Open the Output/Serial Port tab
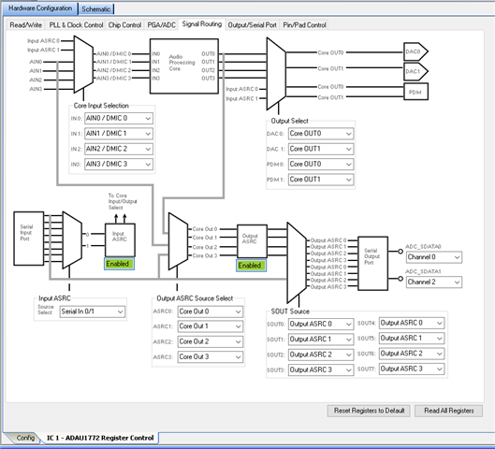495x449 pixels. pos(253,25)
